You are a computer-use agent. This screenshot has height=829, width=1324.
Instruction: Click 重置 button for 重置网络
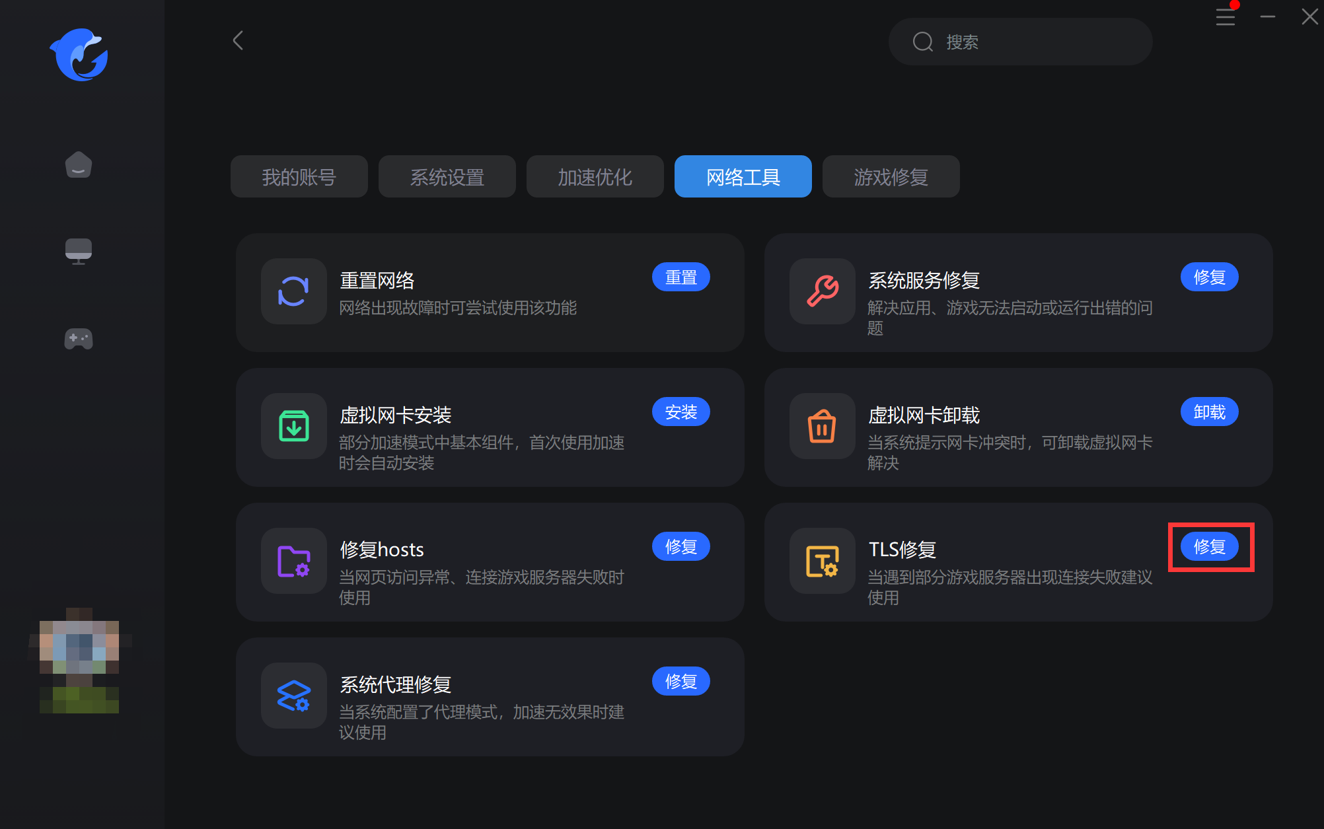pos(681,277)
